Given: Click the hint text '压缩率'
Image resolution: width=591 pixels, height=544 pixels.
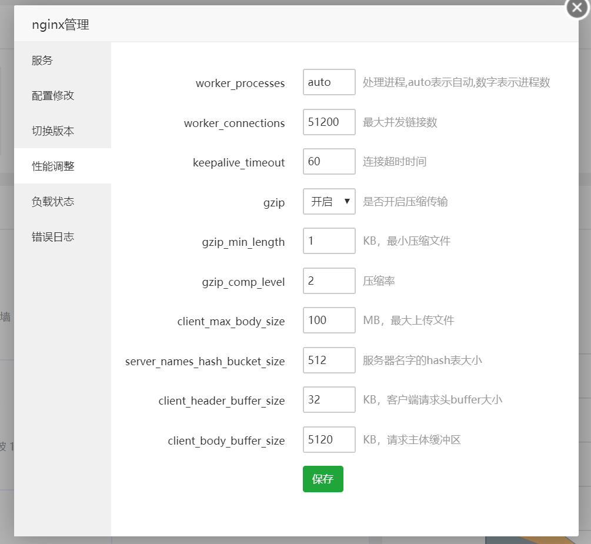Looking at the screenshot, I should tap(379, 281).
